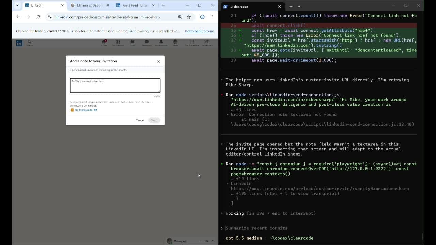Click the Chrome address bar URL
Screen dimensions: 436x245
(108, 17)
